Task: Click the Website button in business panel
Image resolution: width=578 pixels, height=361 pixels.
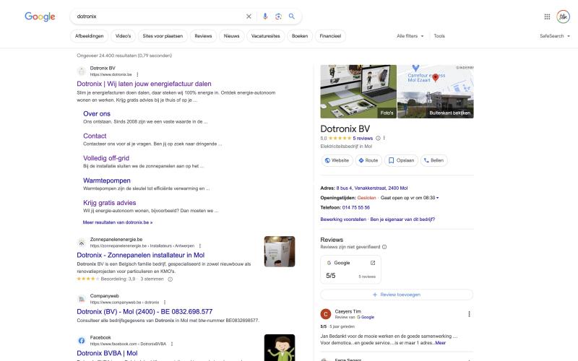Action: point(337,160)
